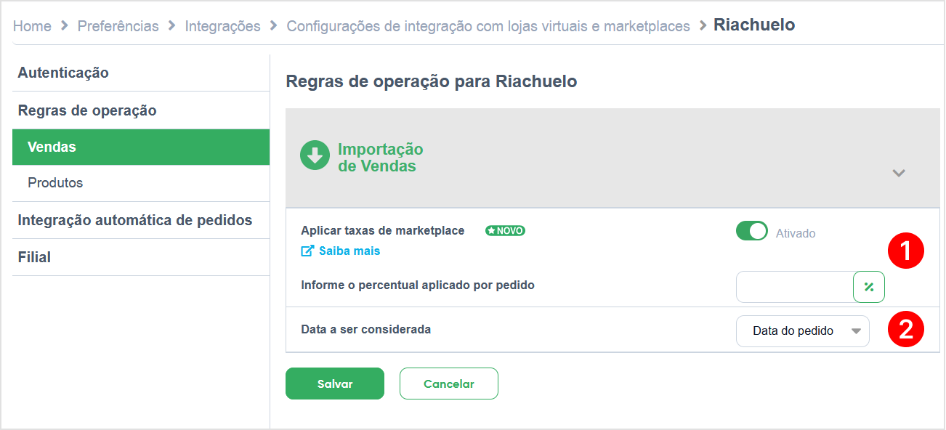
Task: Focus the percentual aplicado por pedido field
Action: pyautogui.click(x=794, y=287)
